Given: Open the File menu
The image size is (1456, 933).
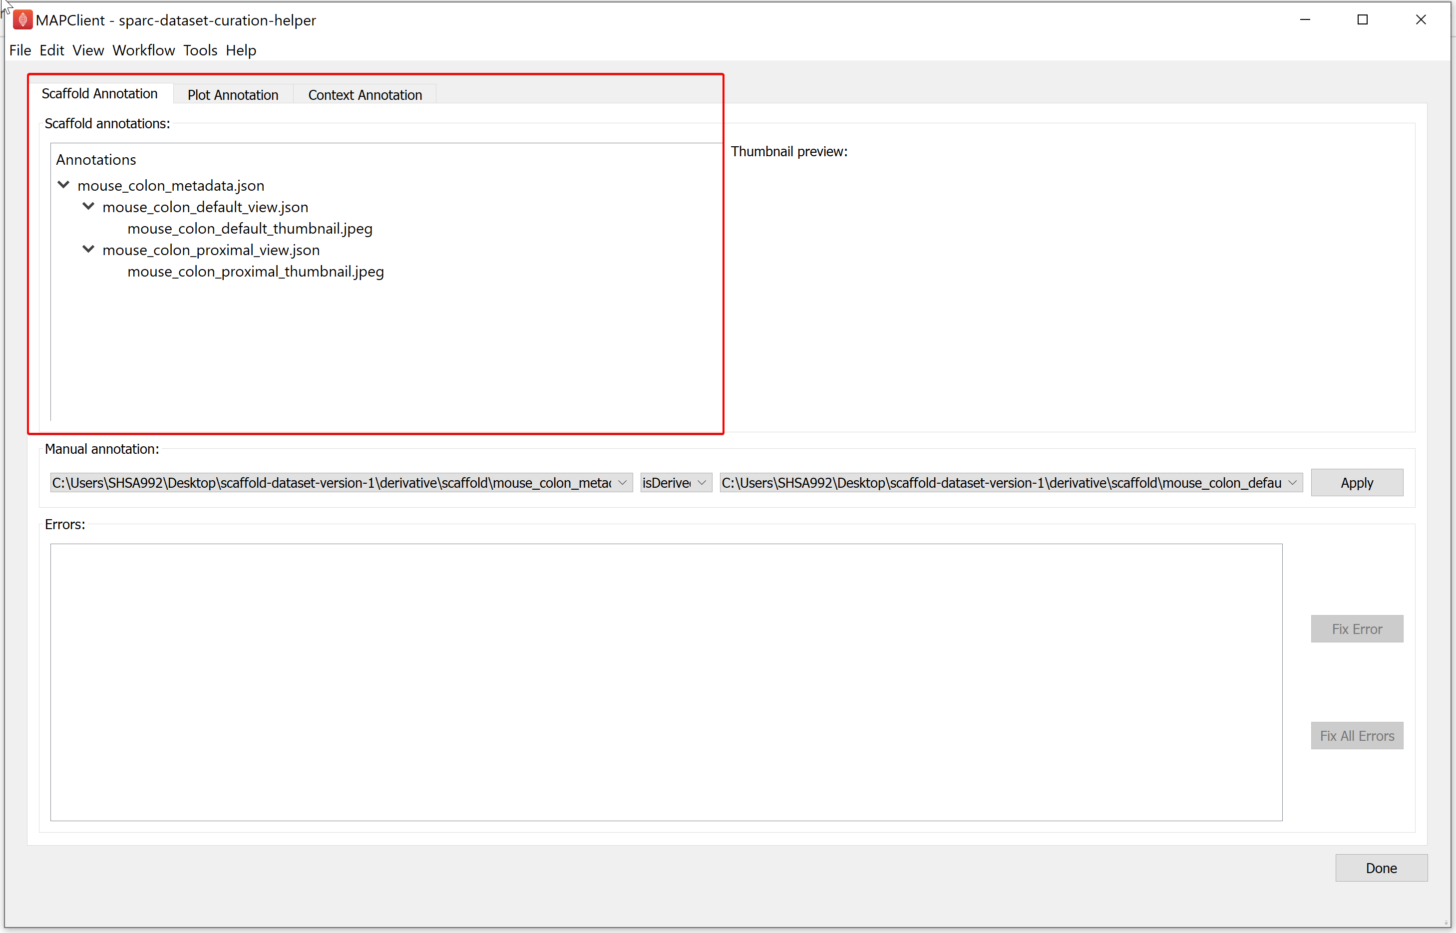Looking at the screenshot, I should pos(19,50).
